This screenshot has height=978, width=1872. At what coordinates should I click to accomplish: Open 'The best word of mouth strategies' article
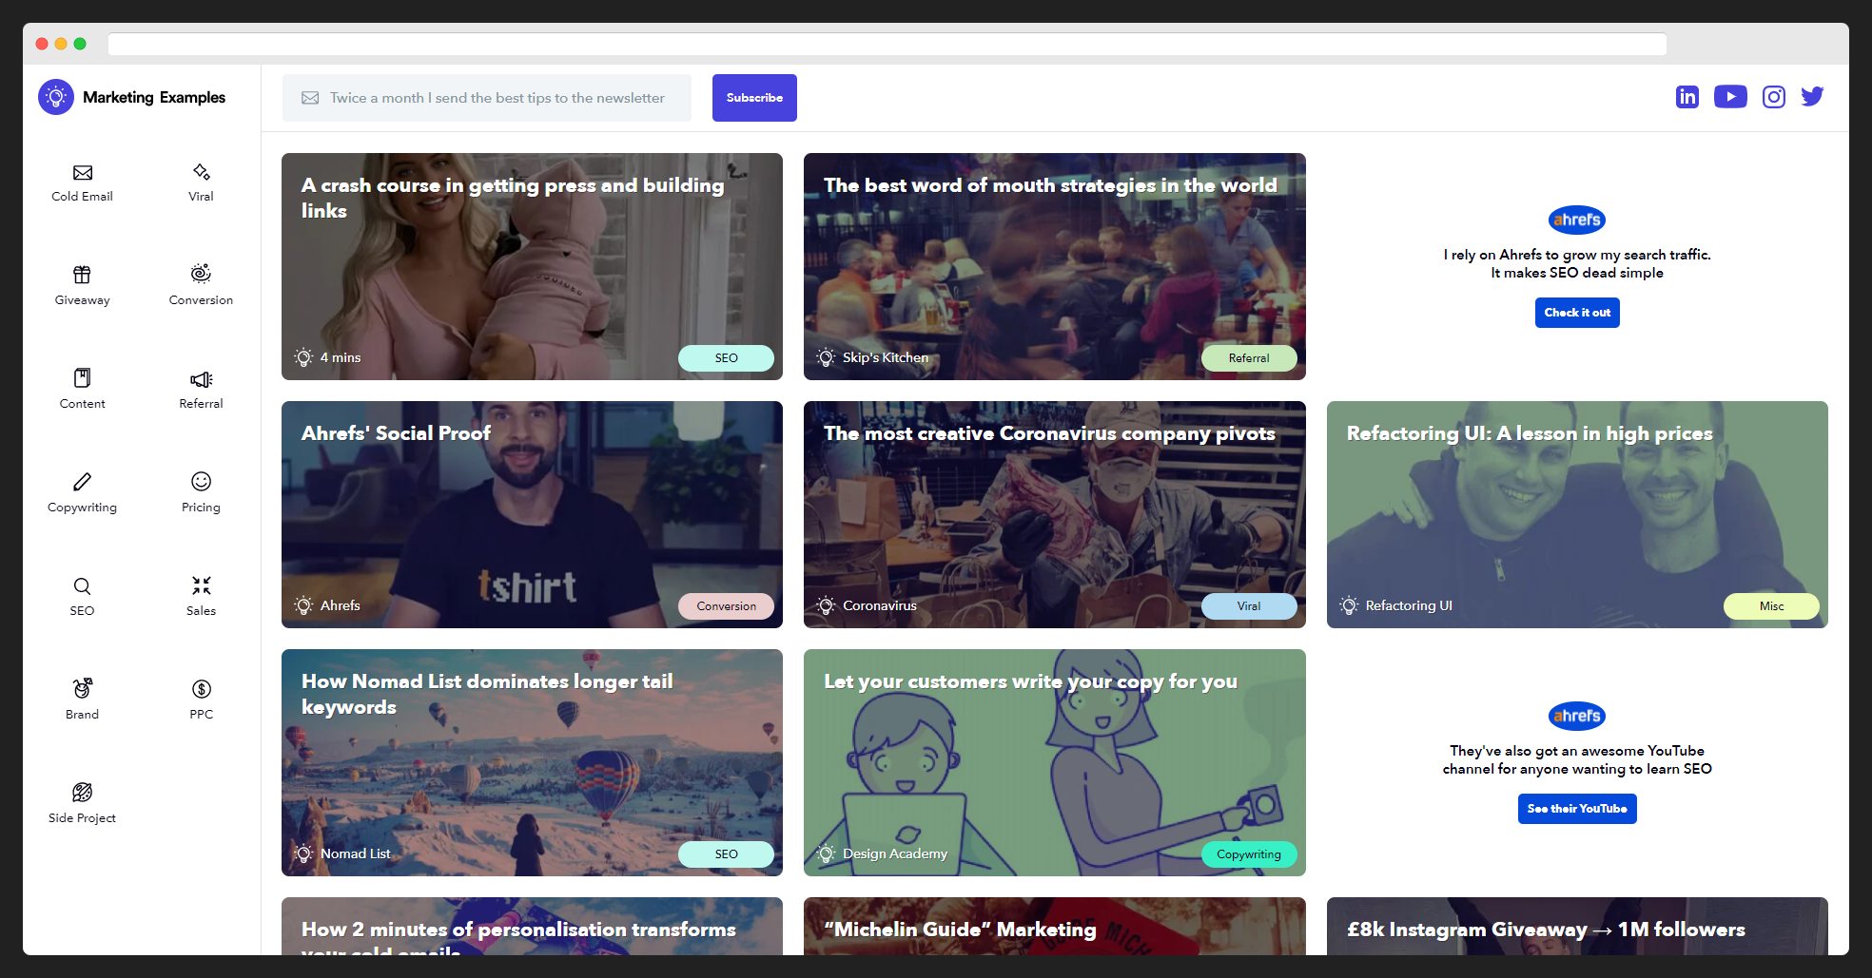click(x=1054, y=266)
